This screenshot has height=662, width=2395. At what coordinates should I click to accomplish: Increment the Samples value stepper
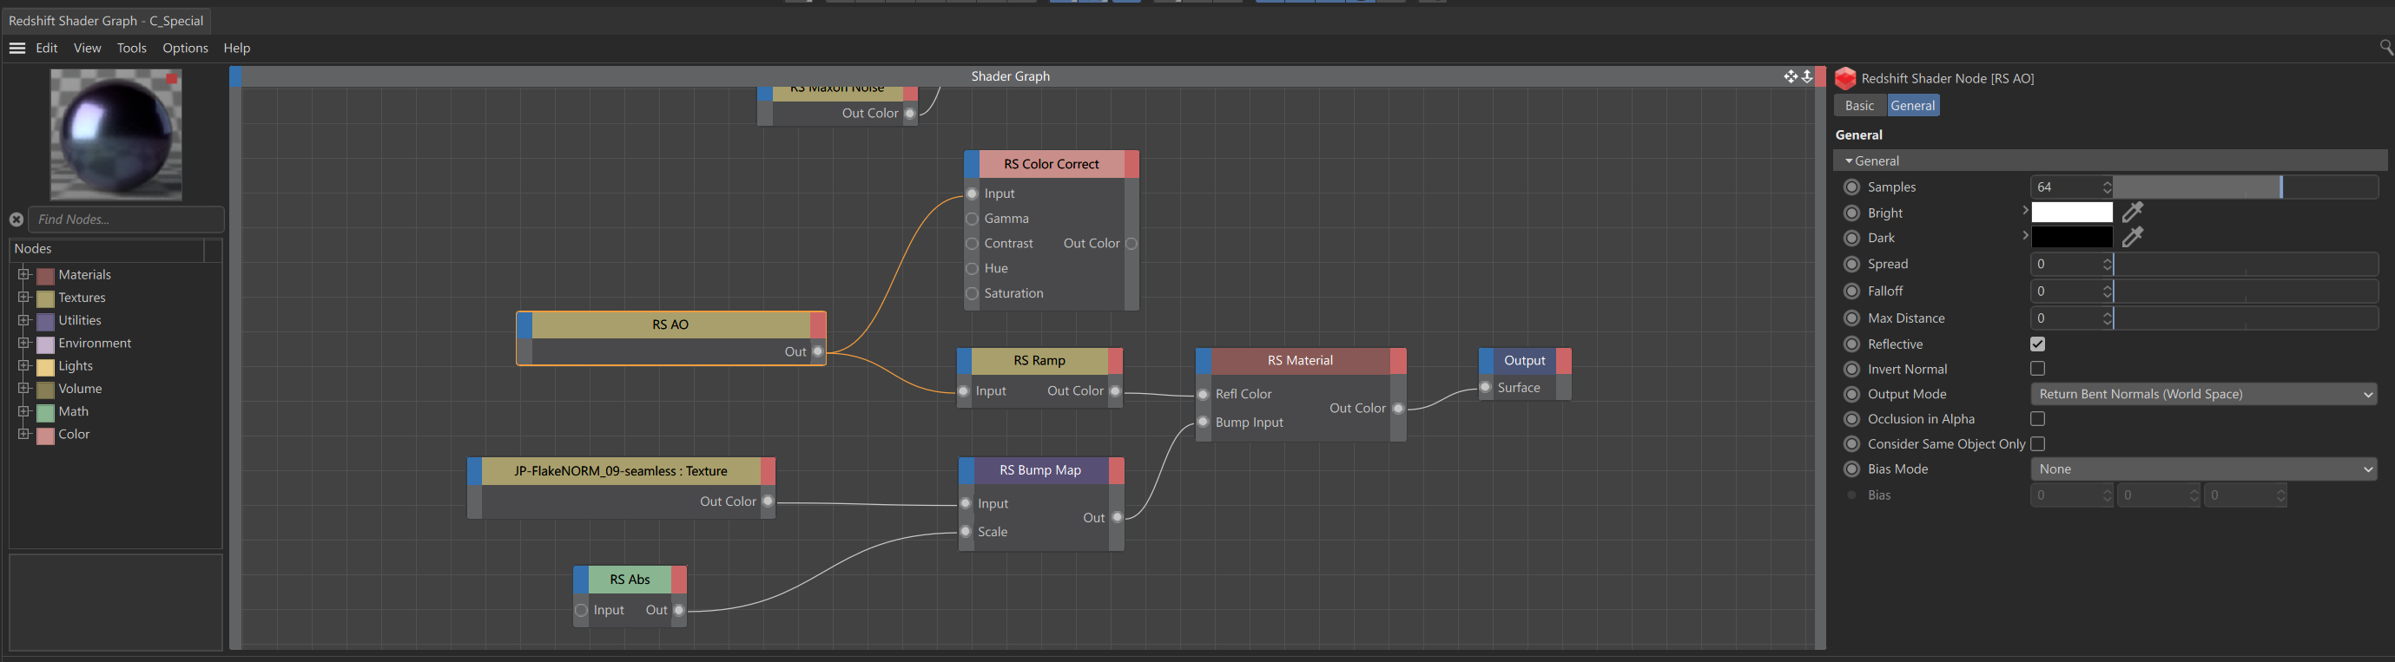[2106, 183]
